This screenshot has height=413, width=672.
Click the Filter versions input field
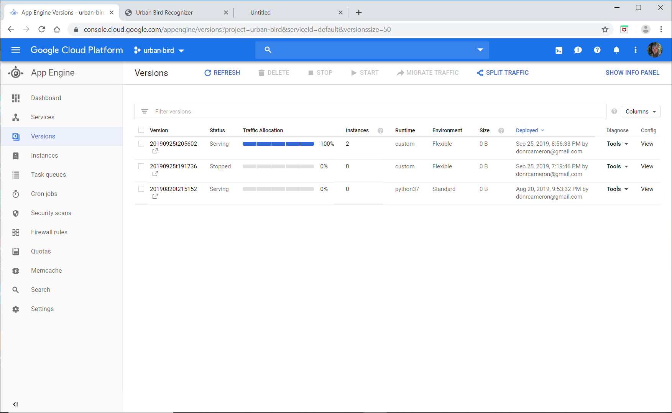click(370, 112)
